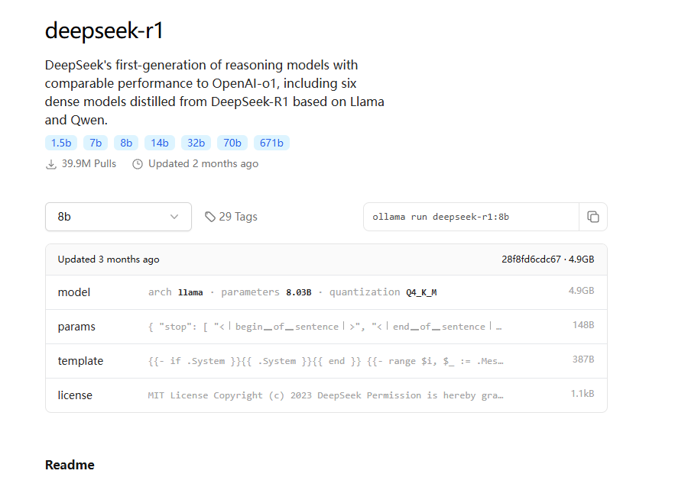This screenshot has height=477, width=688.
Task: Click the 39.9M Pulls label
Action: coord(86,163)
